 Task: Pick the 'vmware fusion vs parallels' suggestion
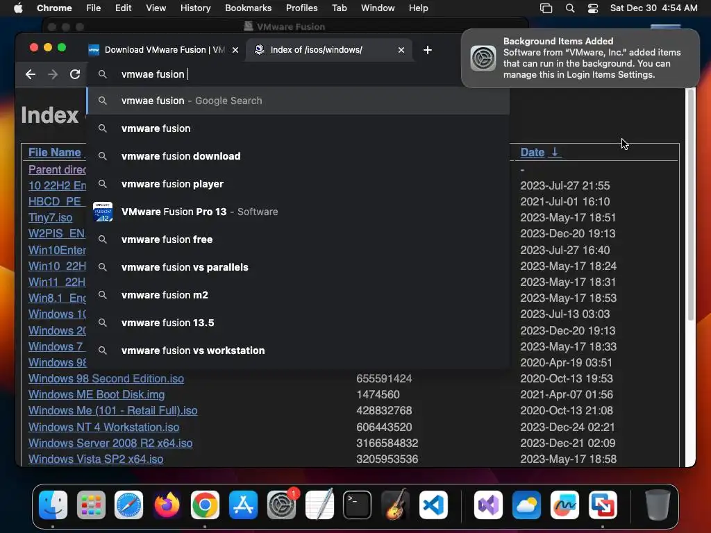299,267
